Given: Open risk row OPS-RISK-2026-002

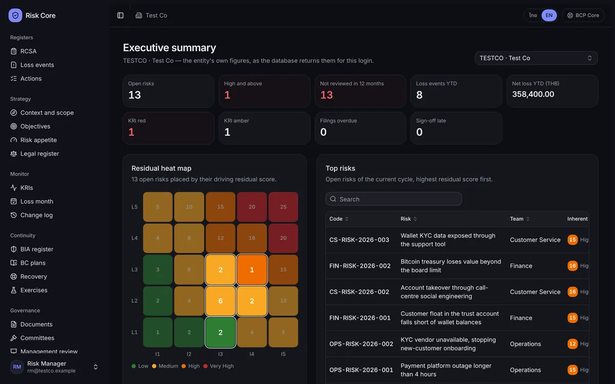Looking at the screenshot, I should click(x=457, y=344).
